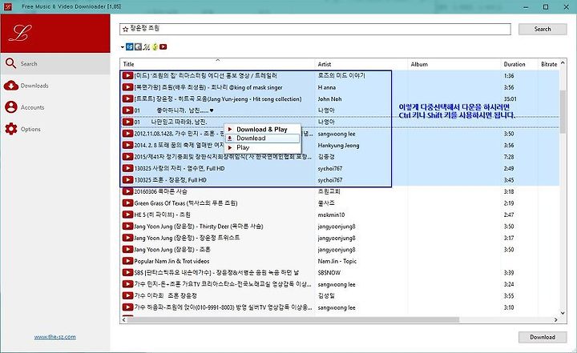577x353 pixels.
Task: Select the green-yellow source icon
Action: tap(155, 46)
